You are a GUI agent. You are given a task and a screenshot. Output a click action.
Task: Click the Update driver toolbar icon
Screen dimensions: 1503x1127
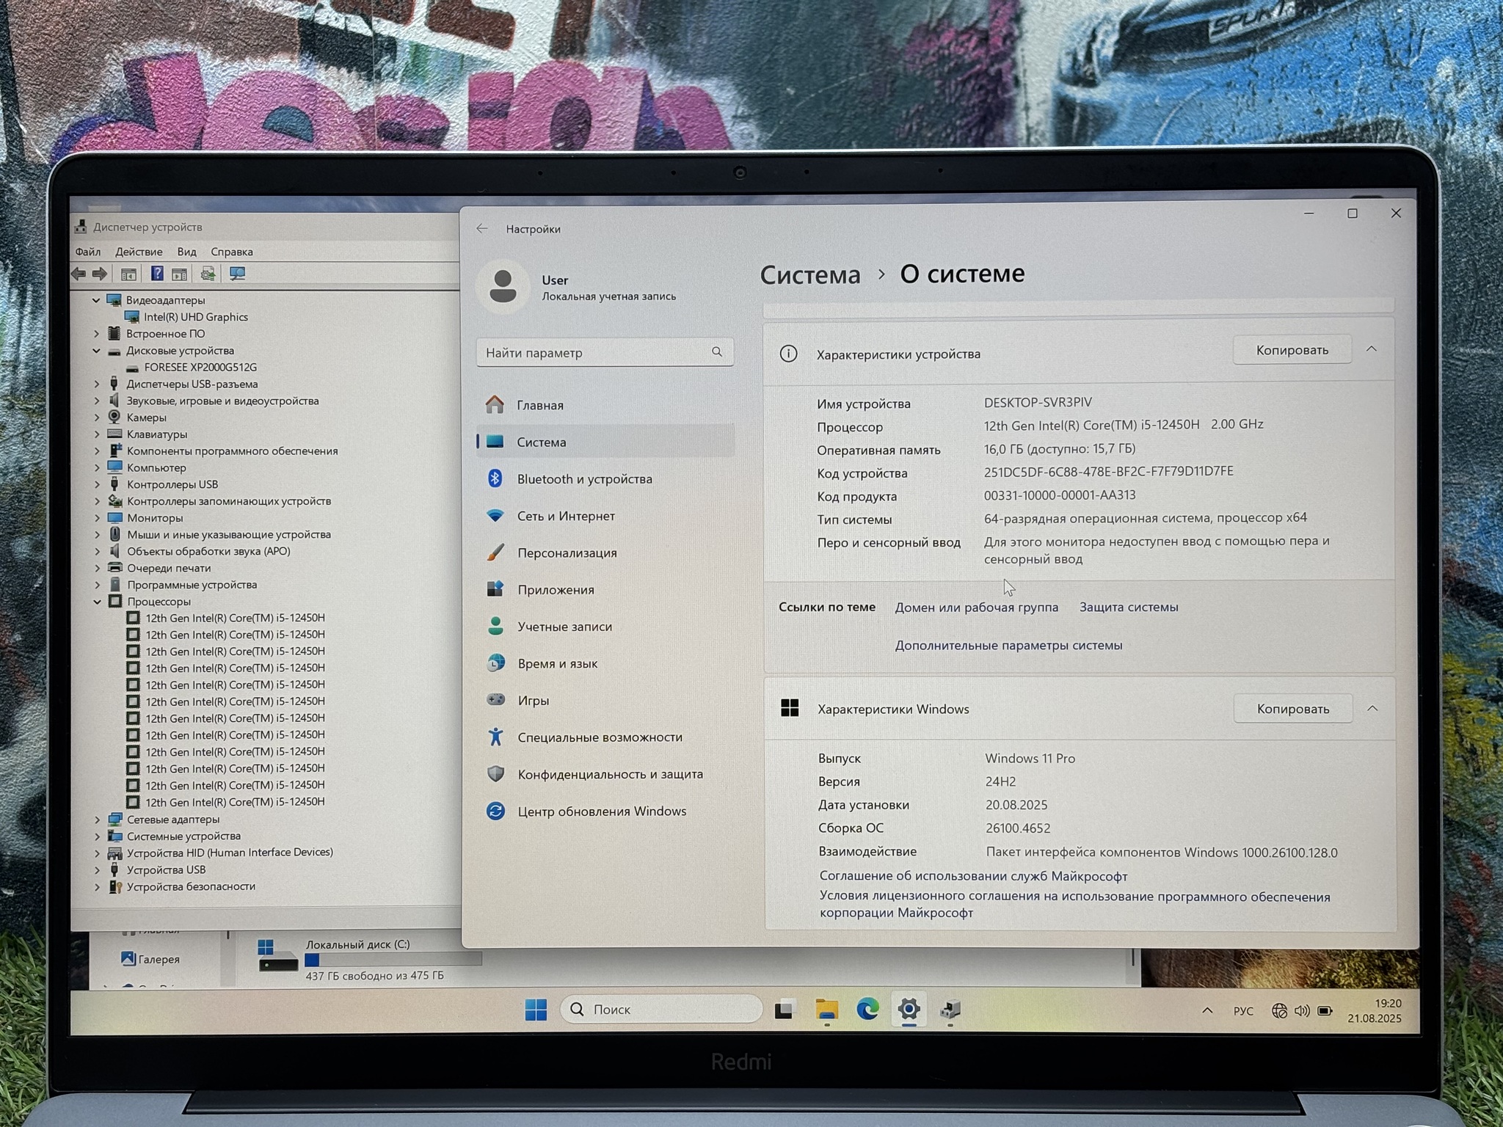tap(208, 274)
